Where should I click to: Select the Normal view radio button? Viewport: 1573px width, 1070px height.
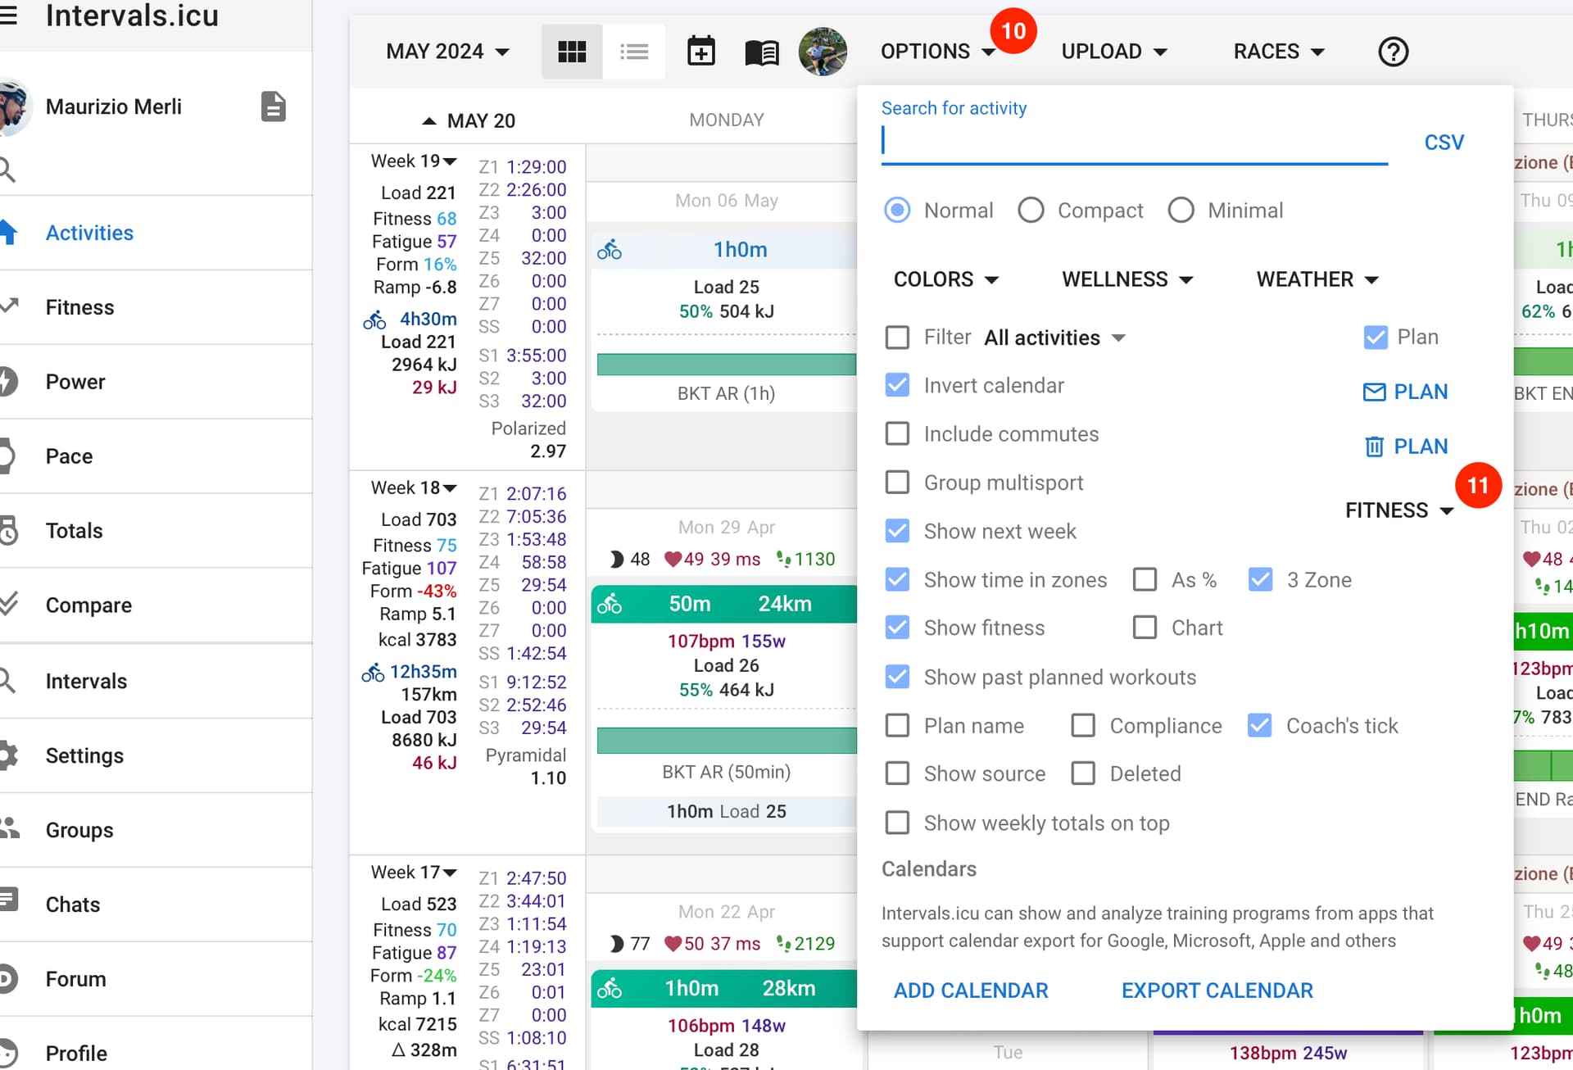click(x=897, y=211)
